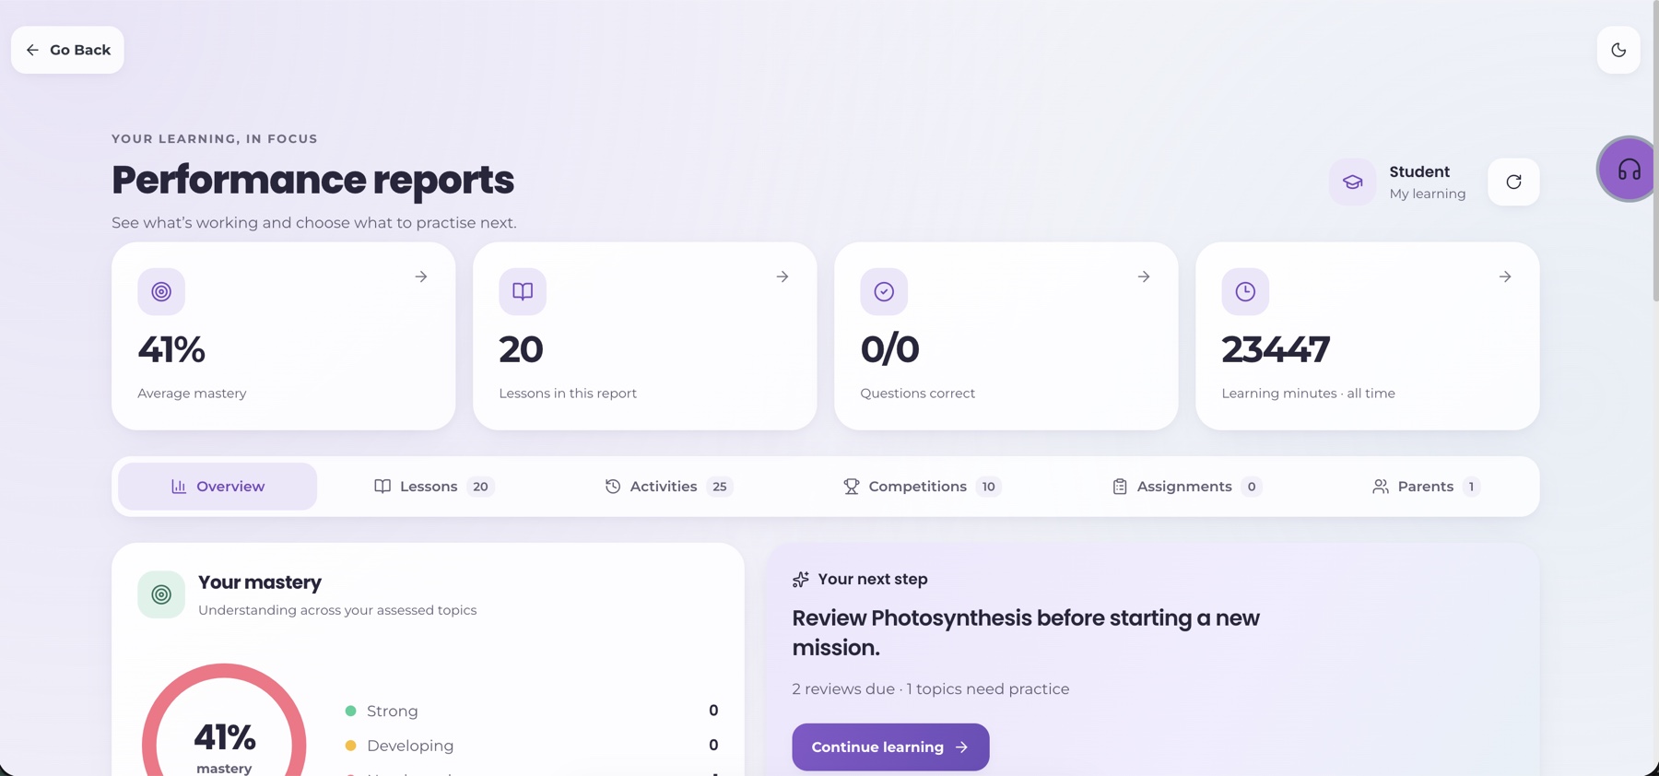The width and height of the screenshot is (1659, 776).
Task: Open the Lessons in this report arrow
Action: click(x=782, y=276)
